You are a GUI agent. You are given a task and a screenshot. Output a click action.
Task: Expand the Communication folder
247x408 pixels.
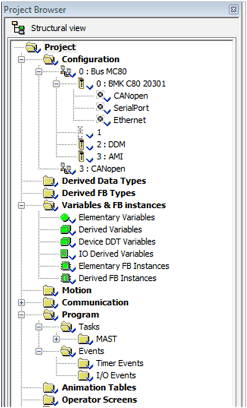point(21,303)
